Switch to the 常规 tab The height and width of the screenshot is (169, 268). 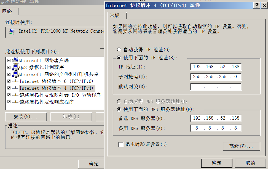click(114, 15)
